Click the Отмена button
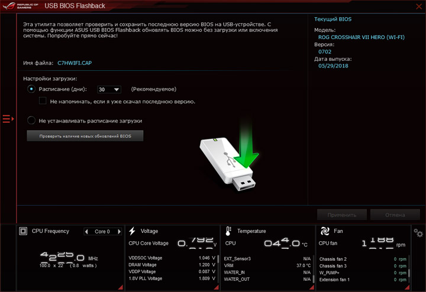Screen dimensions: 426x292 pos(395,215)
